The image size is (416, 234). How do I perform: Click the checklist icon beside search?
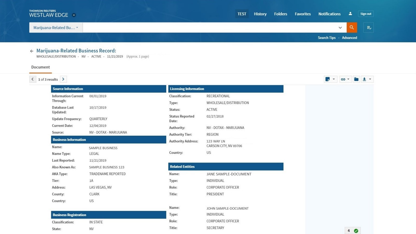(x=368, y=27)
